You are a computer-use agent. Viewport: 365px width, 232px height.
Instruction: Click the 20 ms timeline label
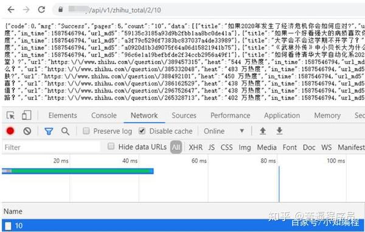61,161
